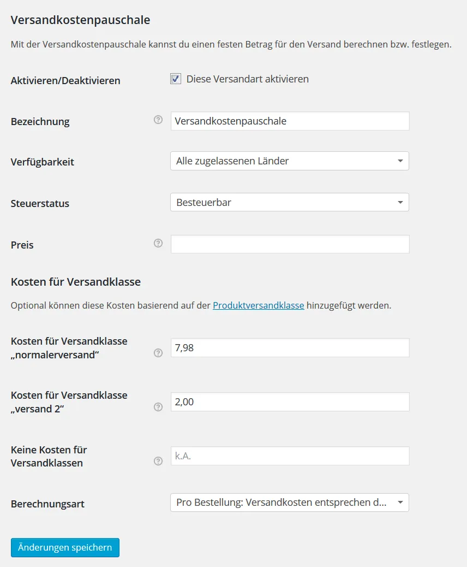The height and width of the screenshot is (567, 467).
Task: Click the "Verfügbarkeit" field label
Action: 42,162
